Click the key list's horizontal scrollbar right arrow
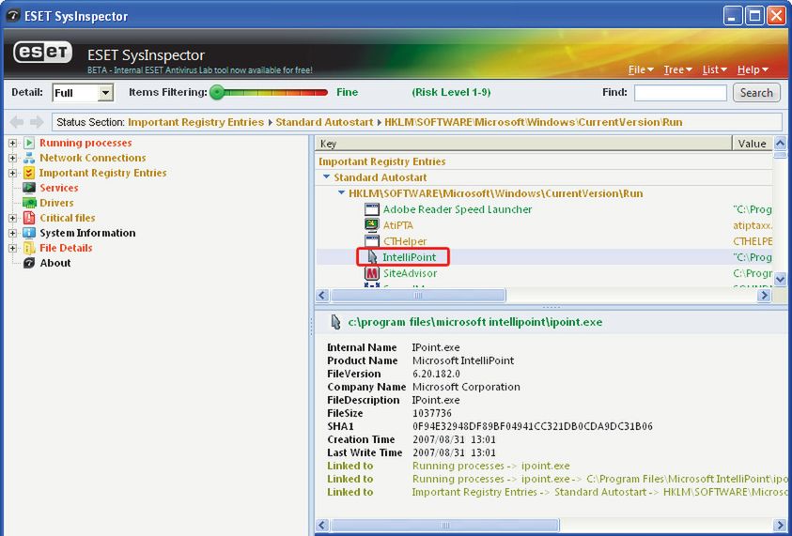The height and width of the screenshot is (536, 792). [764, 296]
